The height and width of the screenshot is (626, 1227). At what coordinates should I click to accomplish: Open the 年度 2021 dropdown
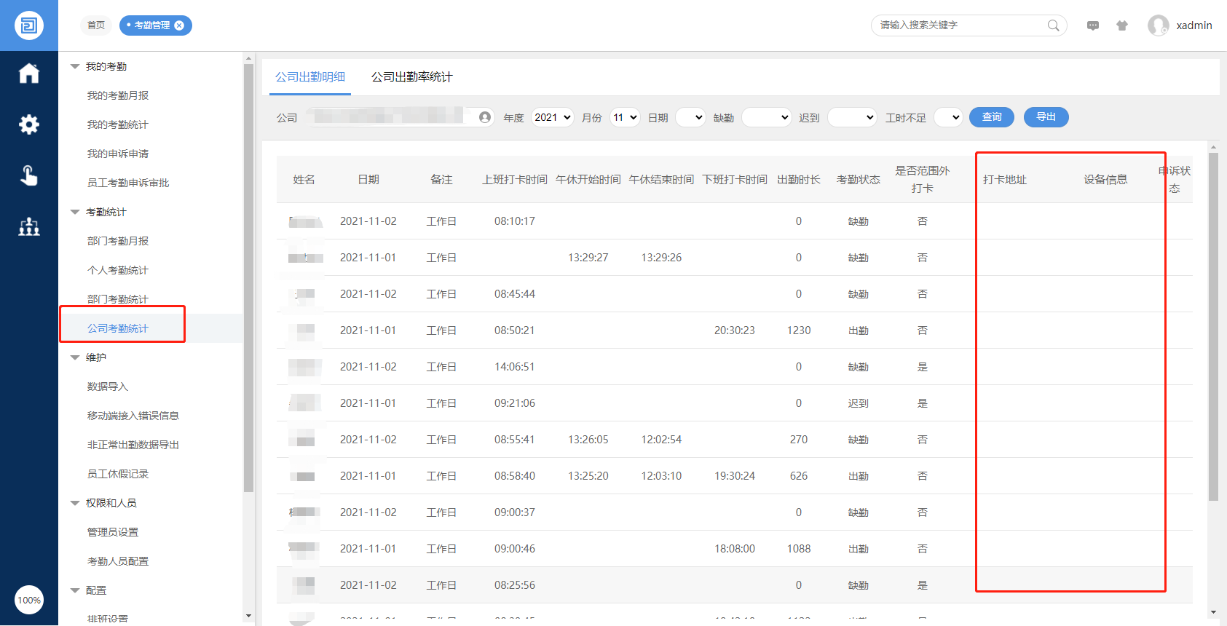click(x=552, y=117)
